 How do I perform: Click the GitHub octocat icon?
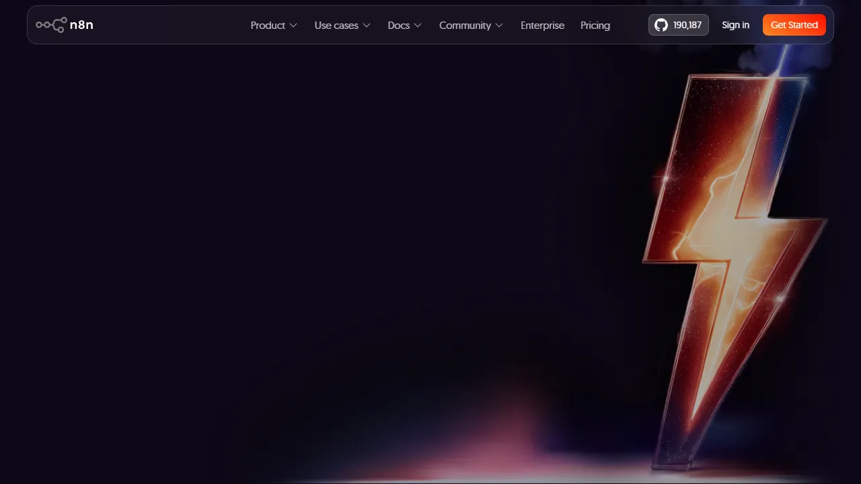[661, 25]
